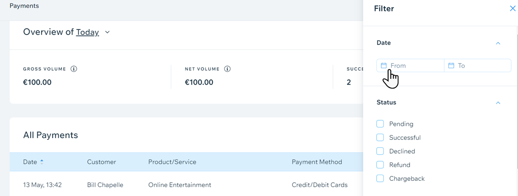Click the Payment Method column header

click(x=317, y=162)
